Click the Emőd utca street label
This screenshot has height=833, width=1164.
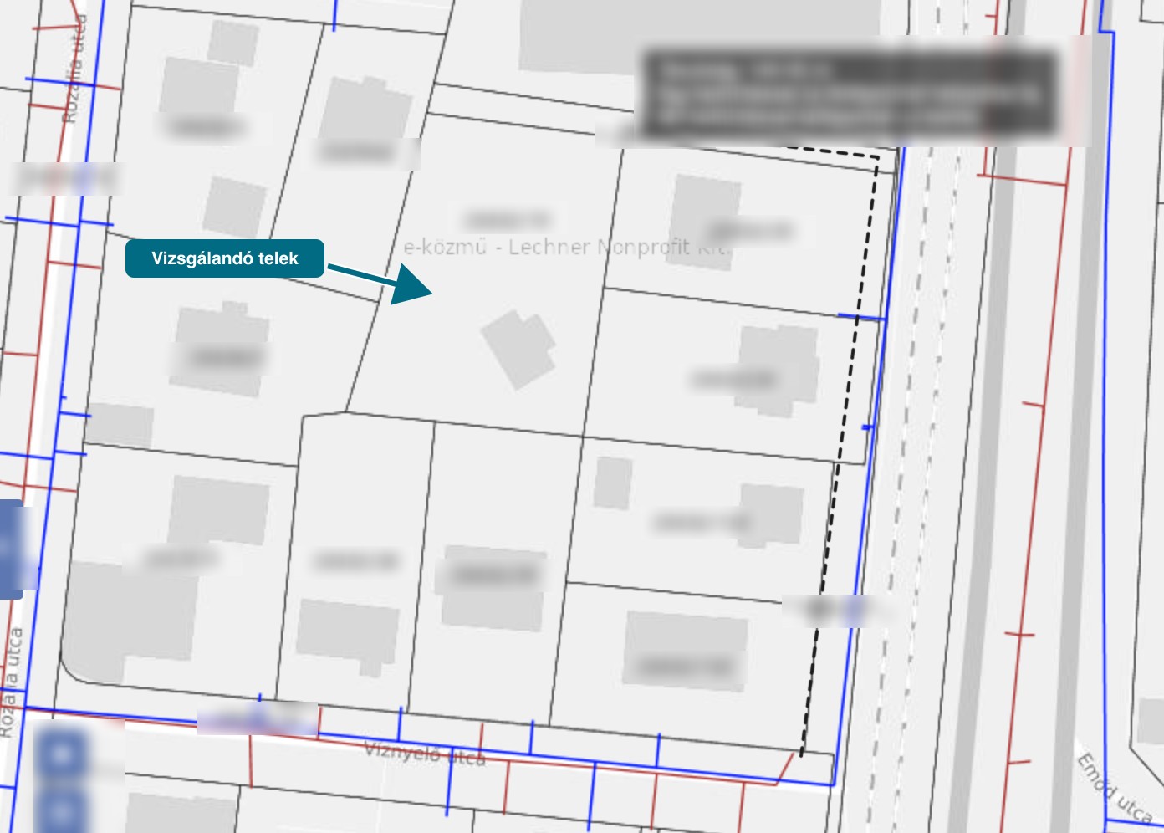pyautogui.click(x=1115, y=787)
